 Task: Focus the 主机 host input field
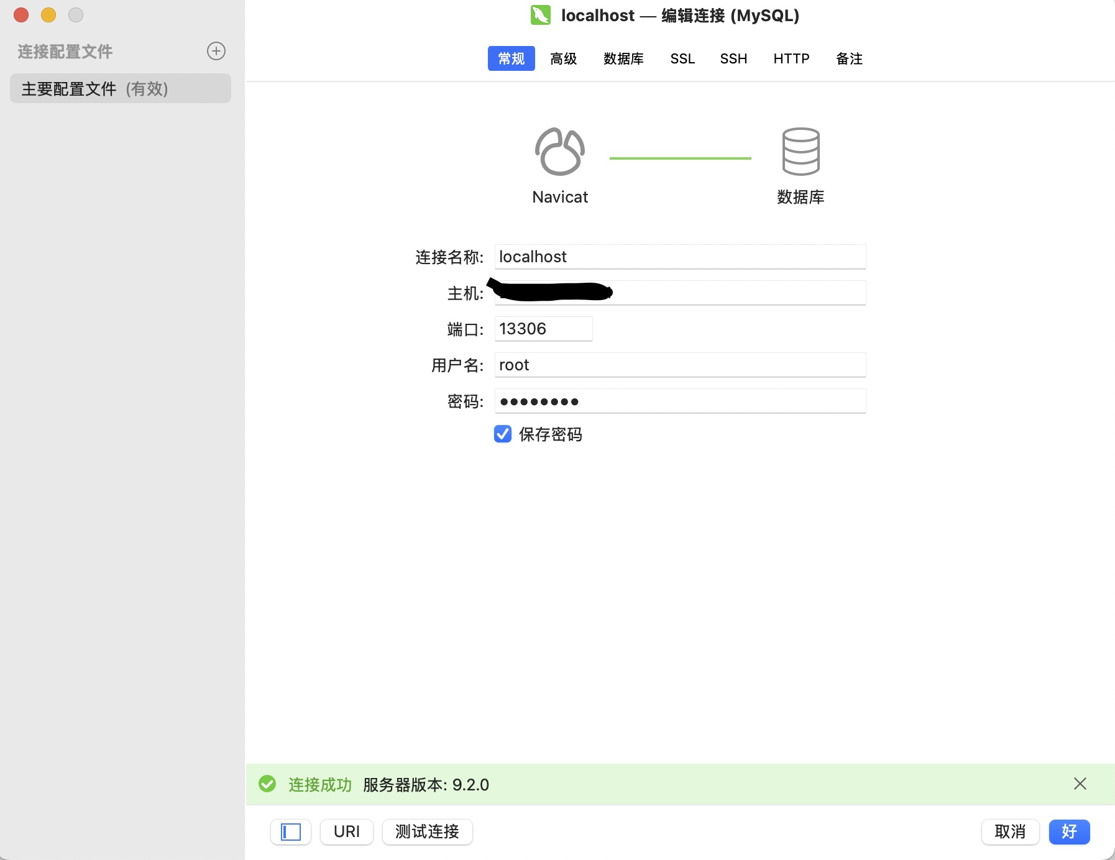680,293
